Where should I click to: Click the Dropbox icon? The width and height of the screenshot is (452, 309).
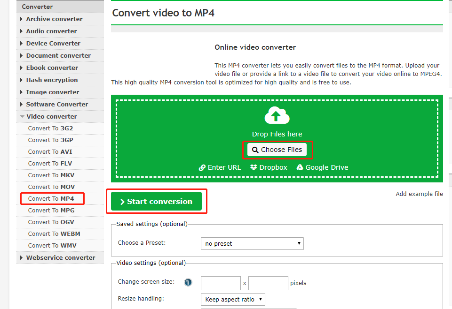point(254,167)
